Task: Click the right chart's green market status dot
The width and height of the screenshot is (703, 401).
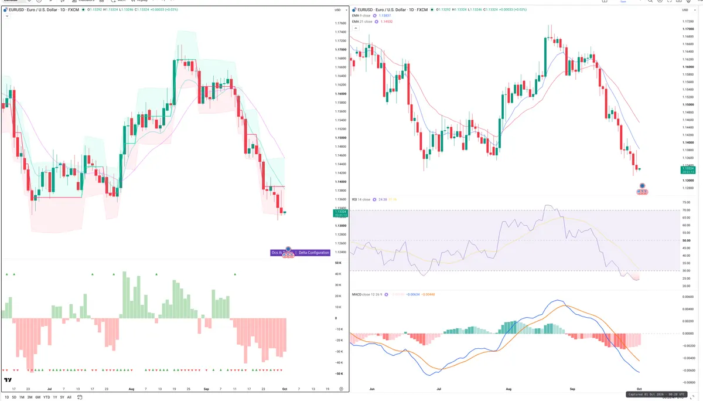Action: point(433,10)
